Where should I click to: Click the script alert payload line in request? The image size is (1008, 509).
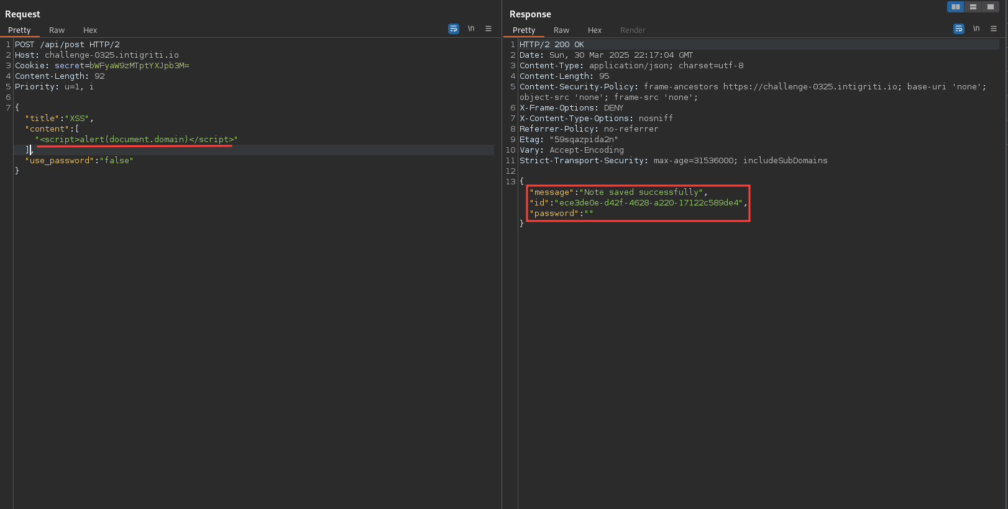click(136, 139)
